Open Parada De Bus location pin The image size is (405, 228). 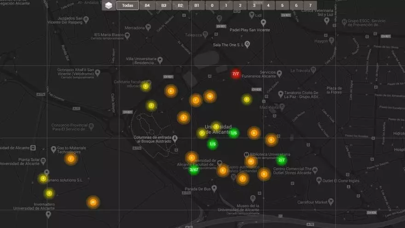[x=214, y=188]
